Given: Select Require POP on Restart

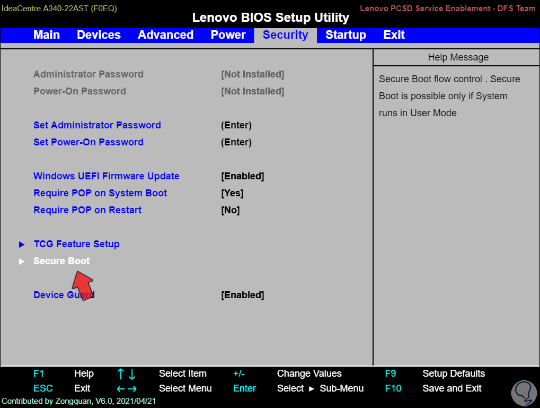Looking at the screenshot, I should pyautogui.click(x=87, y=210).
